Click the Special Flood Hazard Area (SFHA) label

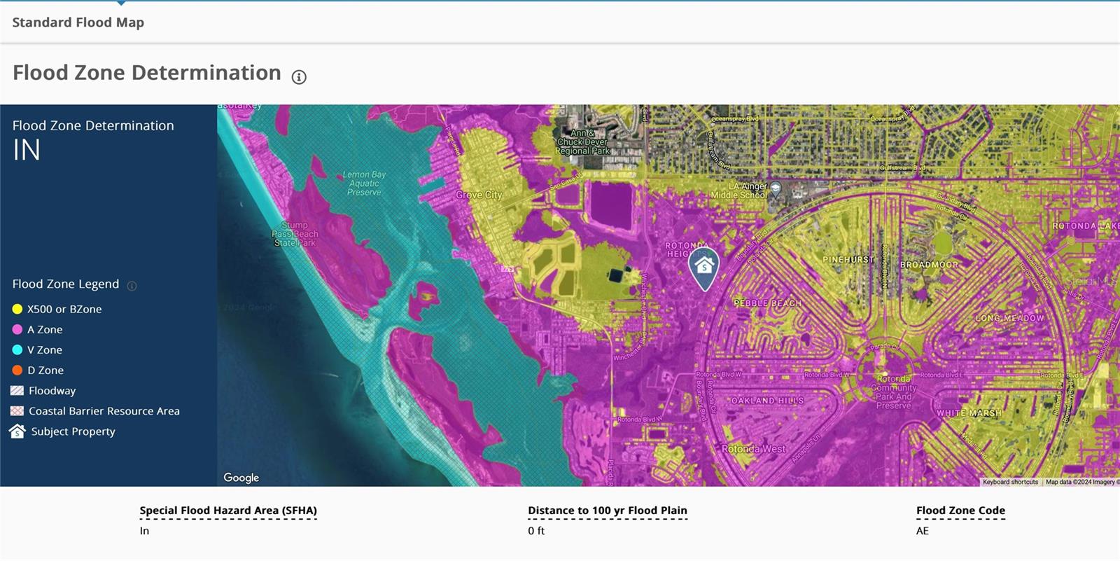(228, 511)
